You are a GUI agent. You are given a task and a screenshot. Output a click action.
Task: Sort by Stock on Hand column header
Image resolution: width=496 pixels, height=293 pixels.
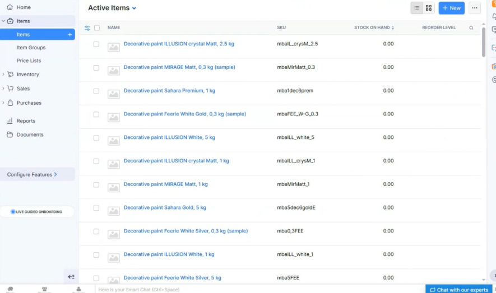374,27
